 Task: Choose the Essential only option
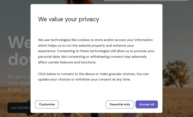tap(120, 104)
